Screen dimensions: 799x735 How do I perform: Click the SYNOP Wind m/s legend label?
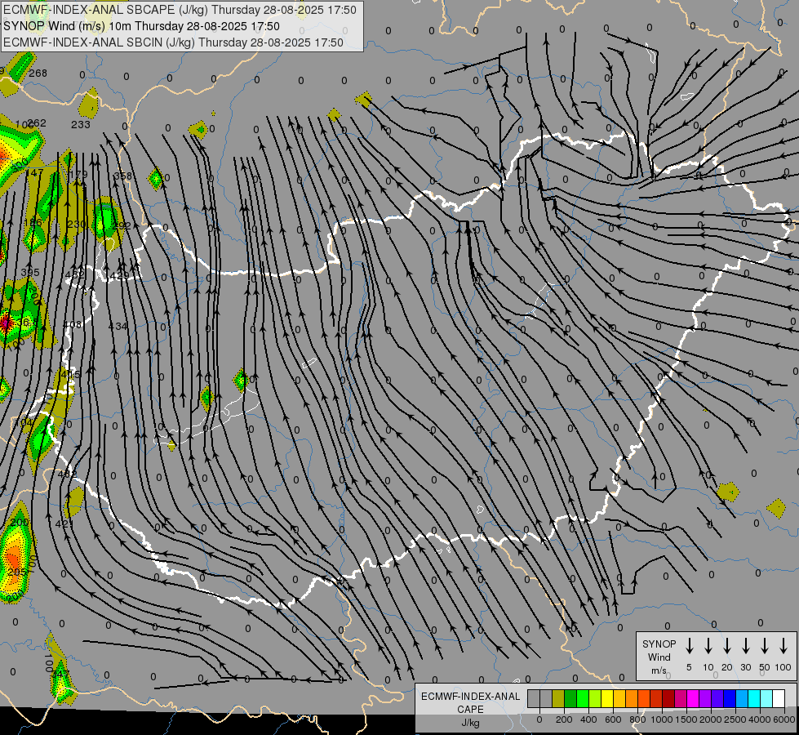click(659, 657)
